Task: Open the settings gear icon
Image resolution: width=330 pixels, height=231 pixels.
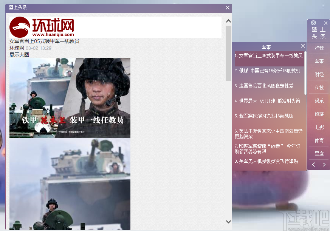Action: [x=313, y=23]
